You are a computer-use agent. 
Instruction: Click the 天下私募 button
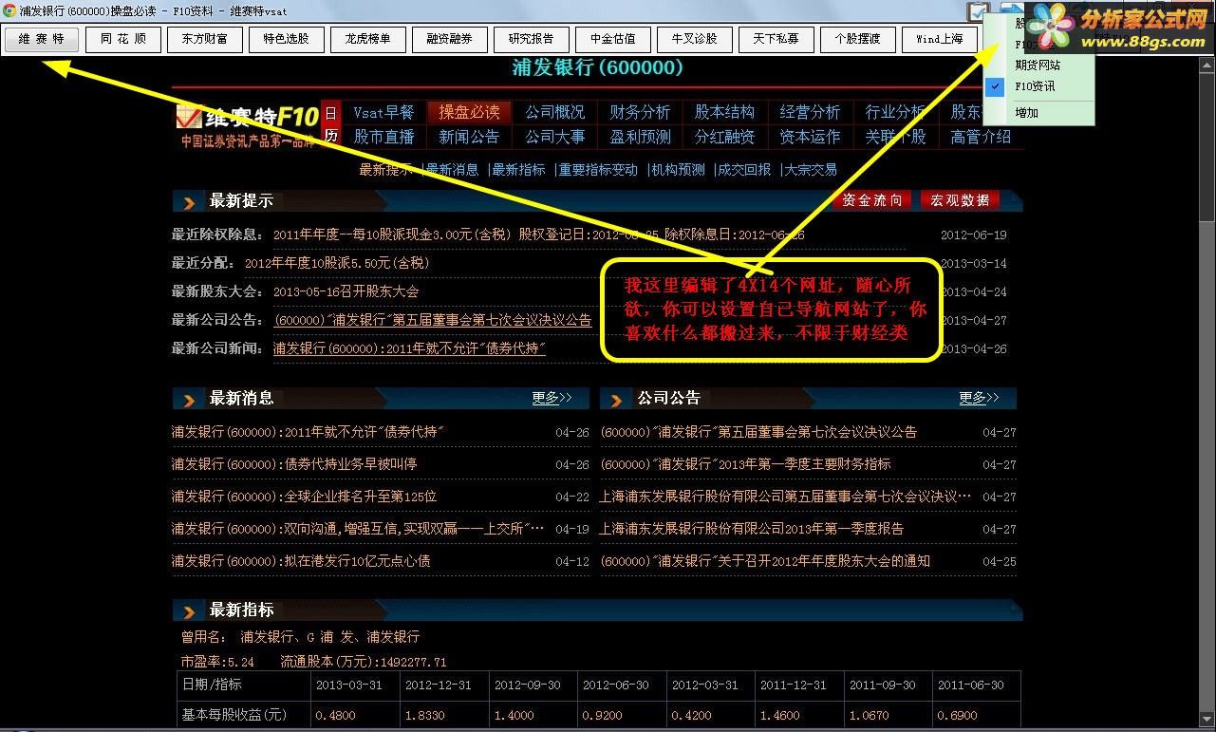[776, 39]
